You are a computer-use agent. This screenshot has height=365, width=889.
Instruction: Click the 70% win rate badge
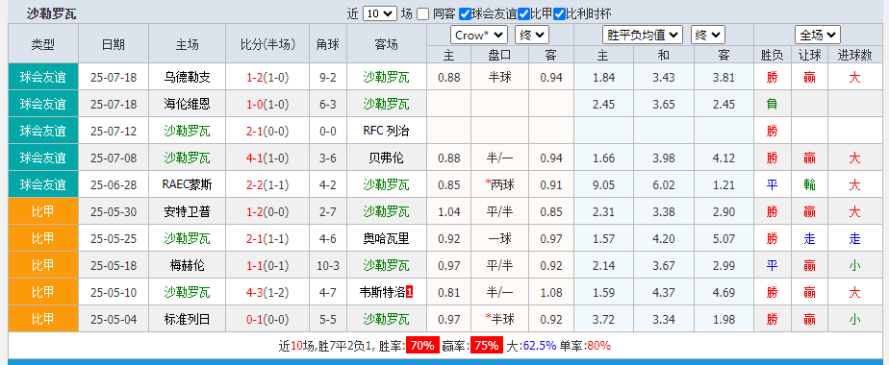coord(422,345)
